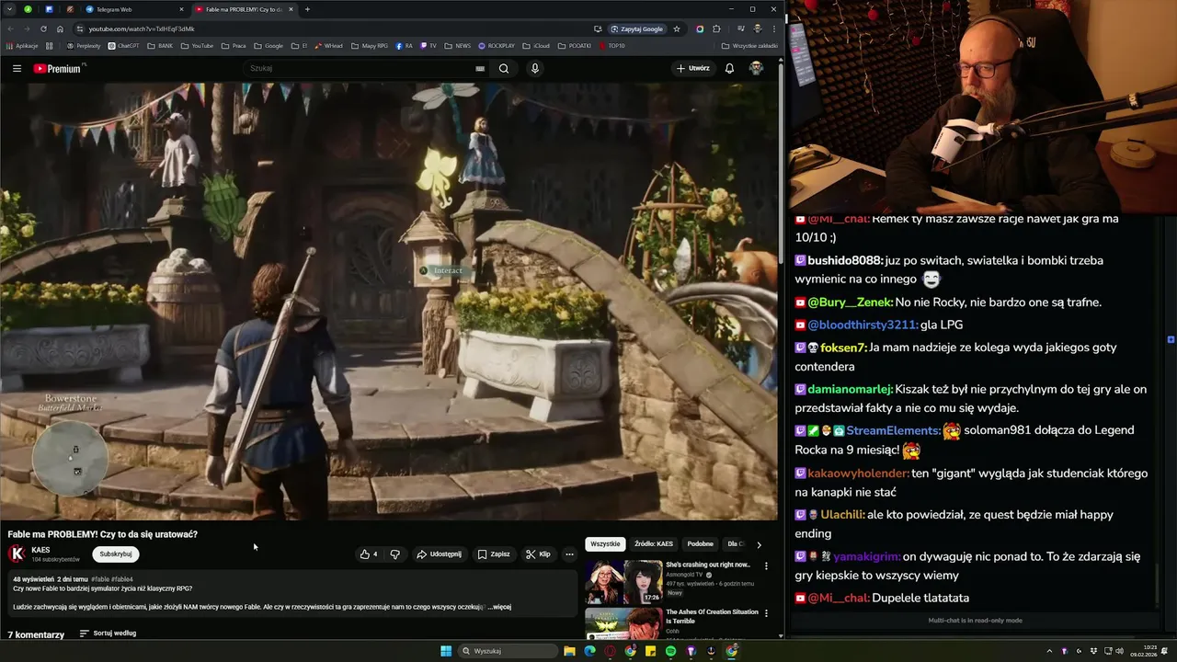Like the video with thumbs-up

pos(369,554)
